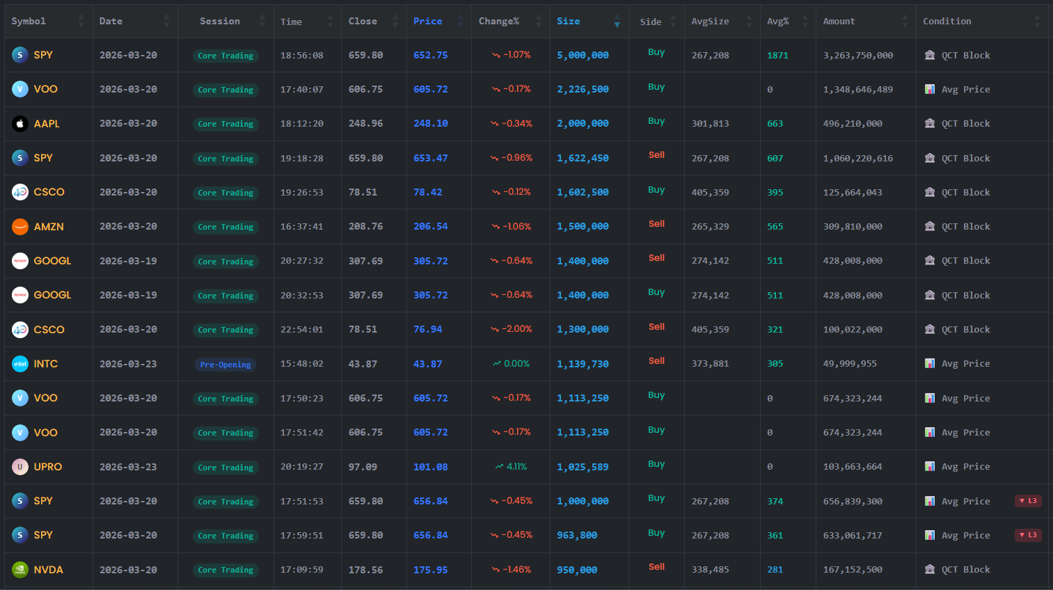Click the Google logo in the 20:27:32 row

pos(20,261)
